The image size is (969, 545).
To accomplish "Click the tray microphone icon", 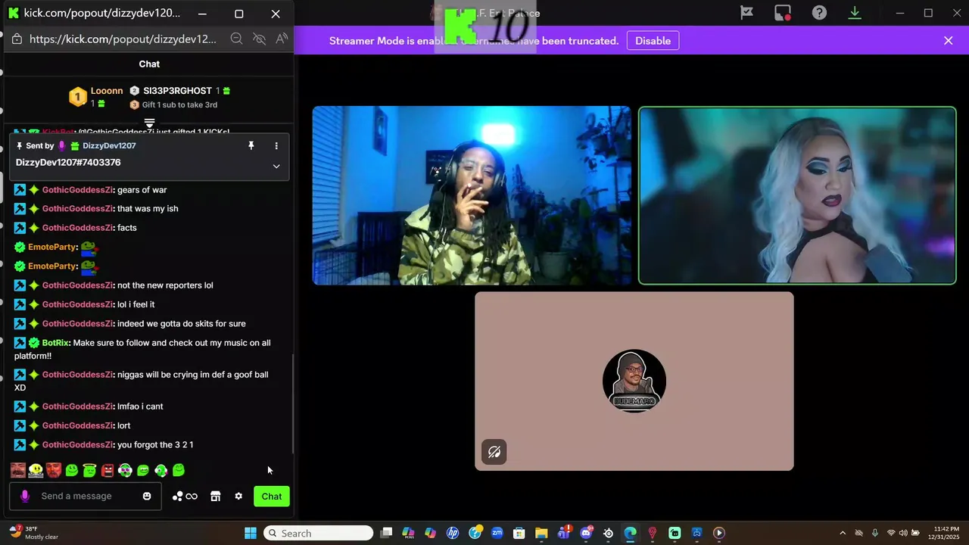I will 875,533.
